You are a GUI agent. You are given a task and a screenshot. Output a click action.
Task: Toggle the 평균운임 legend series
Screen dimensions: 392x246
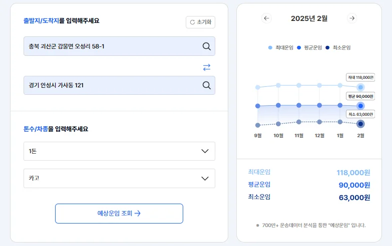point(309,48)
